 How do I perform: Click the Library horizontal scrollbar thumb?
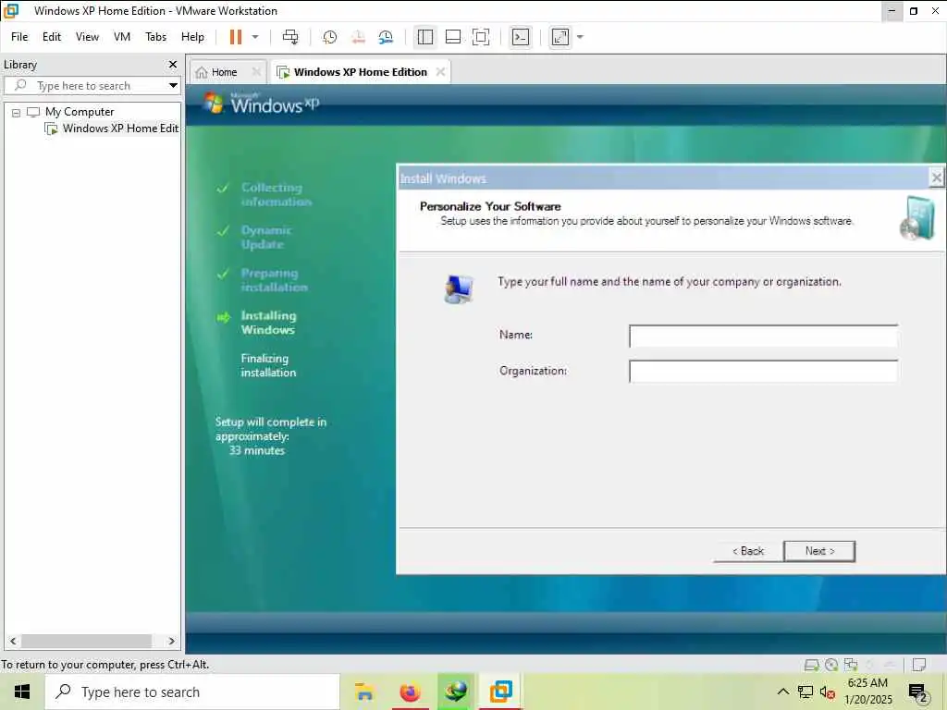[x=86, y=642]
